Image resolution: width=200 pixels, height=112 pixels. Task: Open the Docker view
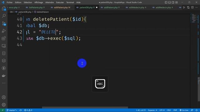tap(4, 76)
